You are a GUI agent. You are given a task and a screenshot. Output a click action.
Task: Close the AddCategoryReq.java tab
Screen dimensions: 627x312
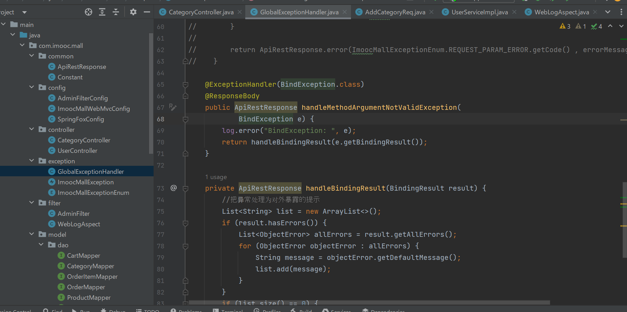[x=431, y=12]
